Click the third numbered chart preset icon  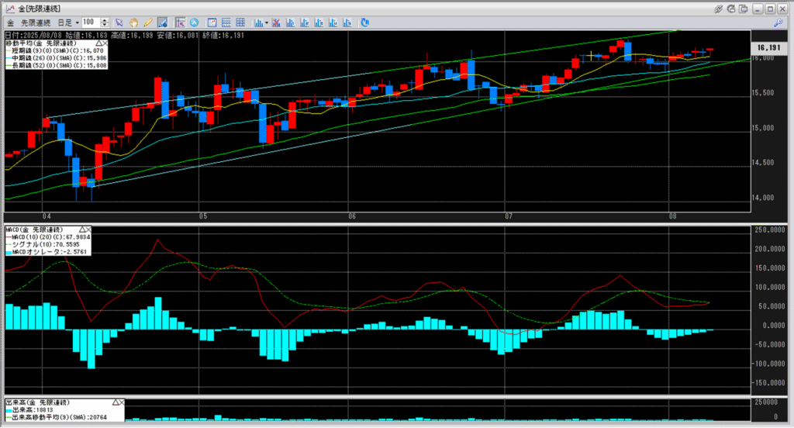[319, 22]
